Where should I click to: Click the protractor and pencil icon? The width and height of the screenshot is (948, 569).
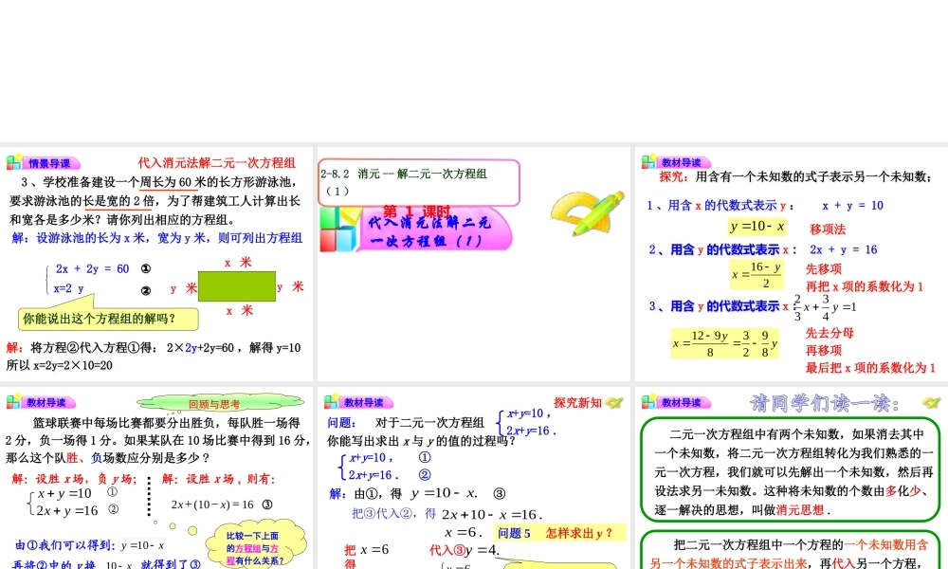pos(587,213)
